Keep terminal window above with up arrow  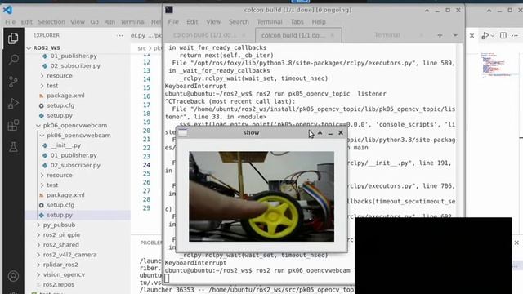[427, 11]
